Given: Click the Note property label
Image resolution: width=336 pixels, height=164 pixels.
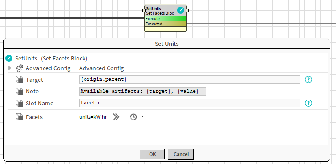Looking at the screenshot, I should [x=32, y=92].
